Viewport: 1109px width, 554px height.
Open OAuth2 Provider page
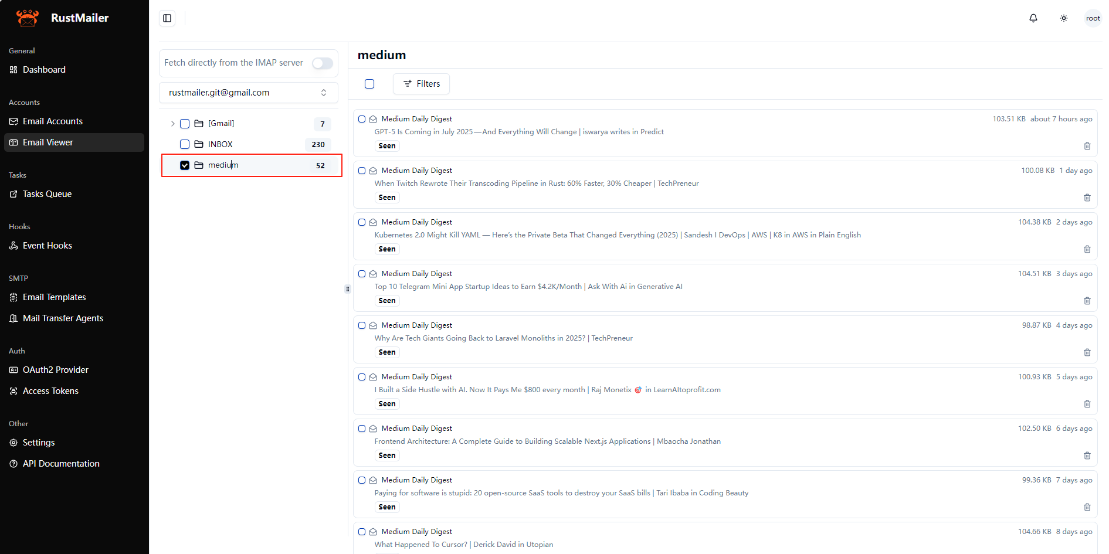pyautogui.click(x=74, y=370)
